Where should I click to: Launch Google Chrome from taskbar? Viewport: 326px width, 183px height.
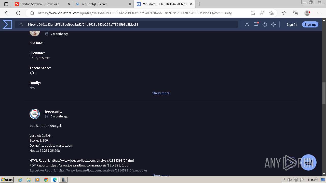point(46,180)
